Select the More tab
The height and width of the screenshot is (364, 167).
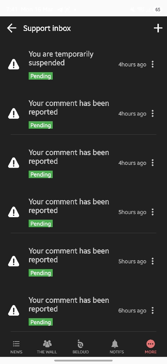pyautogui.click(x=151, y=347)
